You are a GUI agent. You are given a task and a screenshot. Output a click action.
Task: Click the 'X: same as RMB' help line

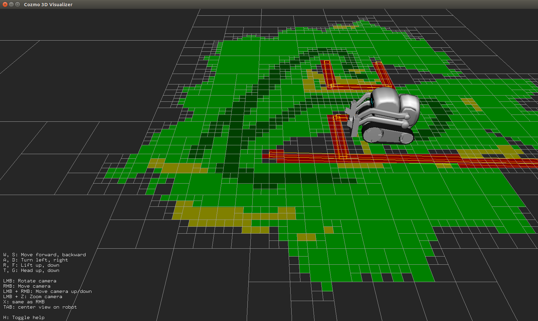pos(24,302)
